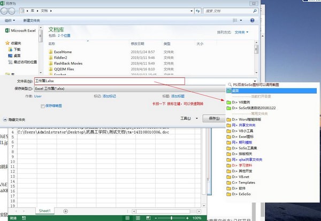Click folder icon beside D:> 排版相关
The width and height of the screenshot is (321, 221).
coord(228,154)
